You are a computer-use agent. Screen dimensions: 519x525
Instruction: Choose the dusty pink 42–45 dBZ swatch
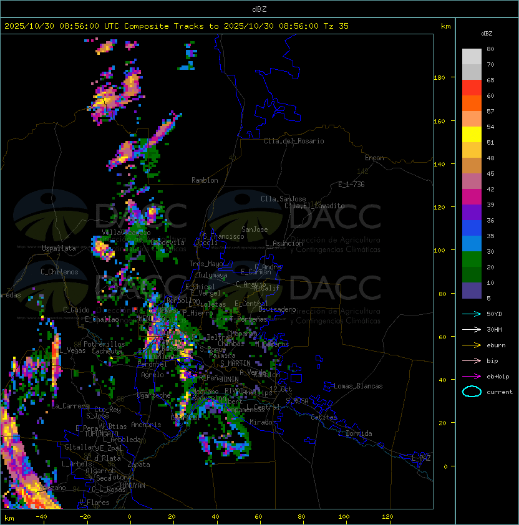click(x=472, y=181)
